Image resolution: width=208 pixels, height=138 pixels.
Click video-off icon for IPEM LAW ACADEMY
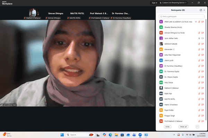202,22
